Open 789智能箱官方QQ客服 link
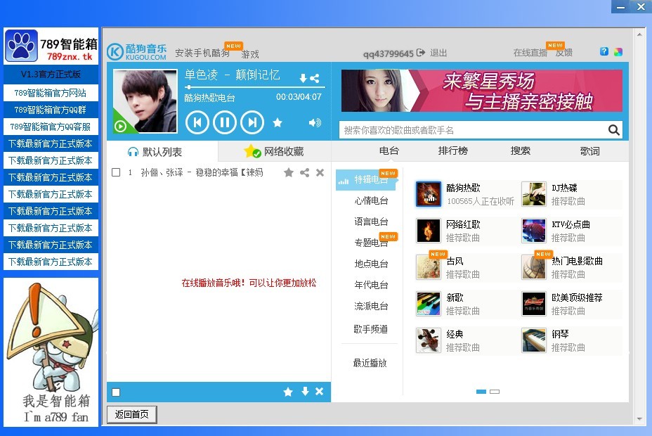The height and width of the screenshot is (436, 652). coord(51,127)
